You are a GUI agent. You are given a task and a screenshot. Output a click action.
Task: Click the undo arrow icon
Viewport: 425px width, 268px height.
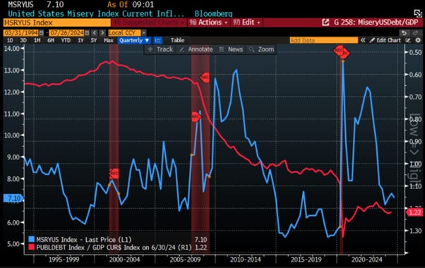coord(404,32)
